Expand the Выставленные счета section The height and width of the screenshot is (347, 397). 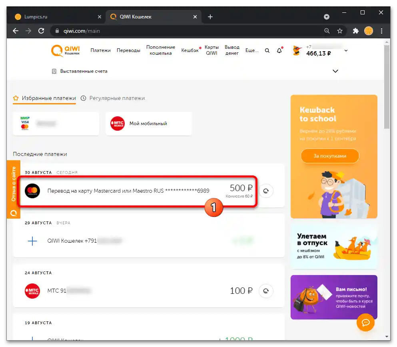(335, 71)
